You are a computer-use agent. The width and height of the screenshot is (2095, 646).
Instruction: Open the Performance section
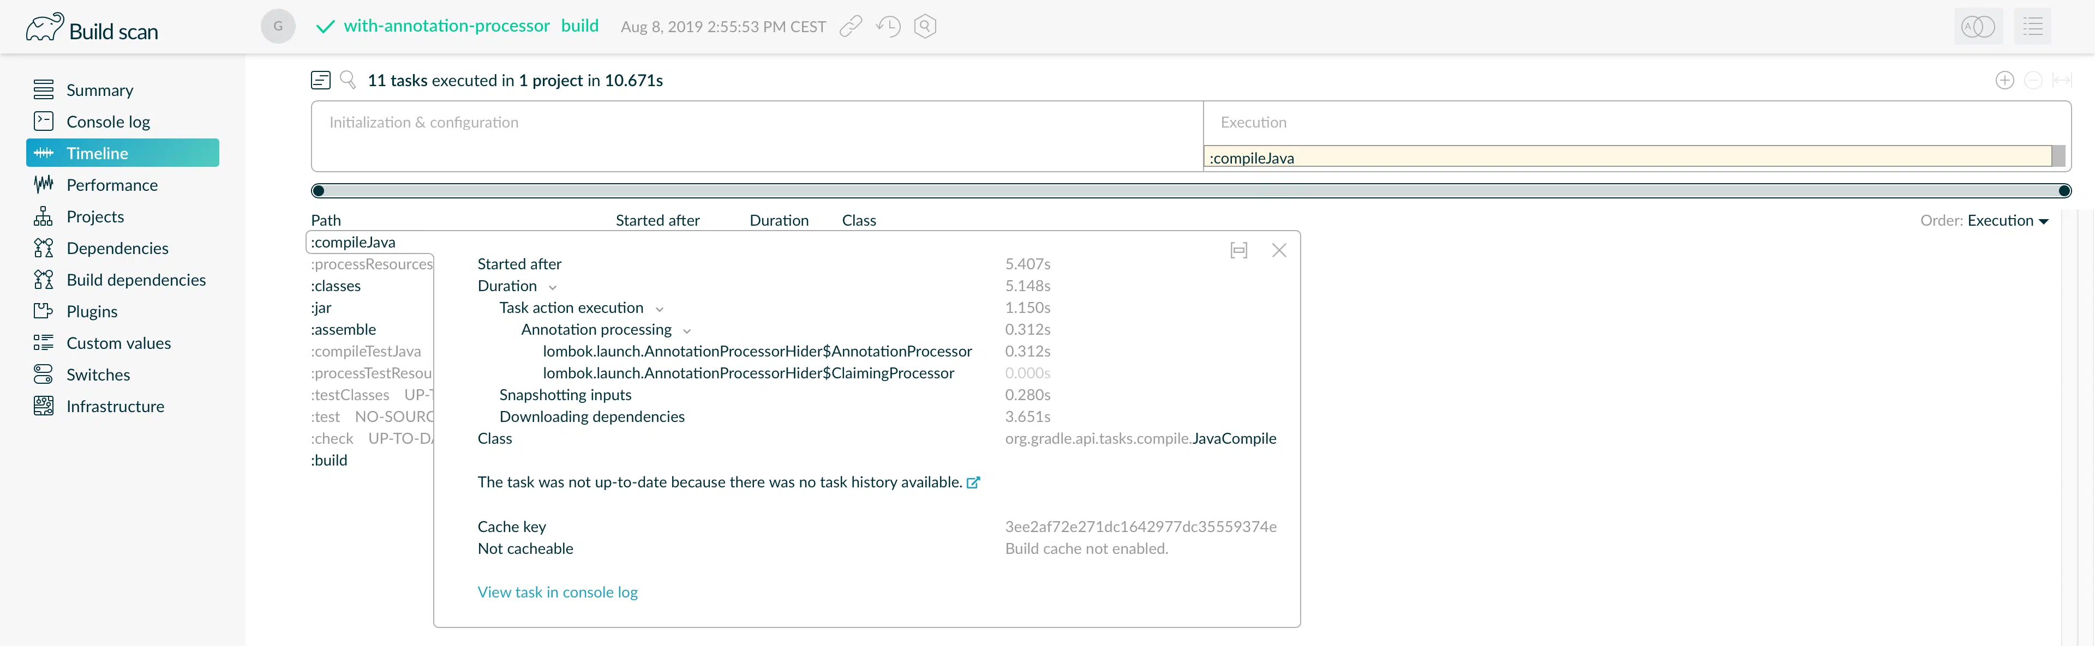123,184
